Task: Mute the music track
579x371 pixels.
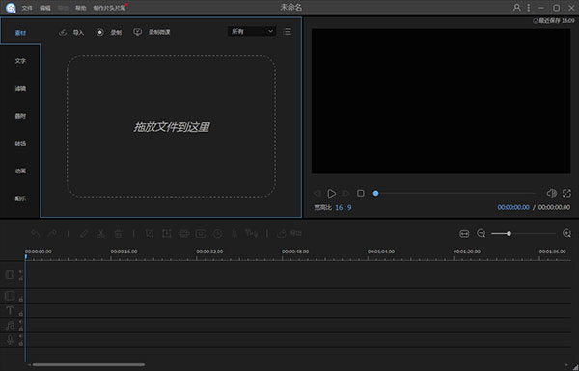Action: tap(20, 322)
